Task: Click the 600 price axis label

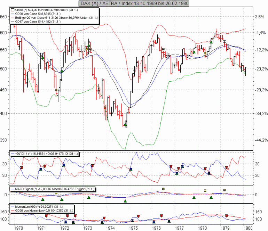Action: (x=3, y=33)
